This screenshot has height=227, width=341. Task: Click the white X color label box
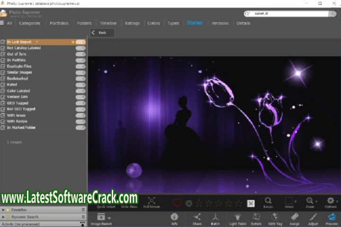251,203
